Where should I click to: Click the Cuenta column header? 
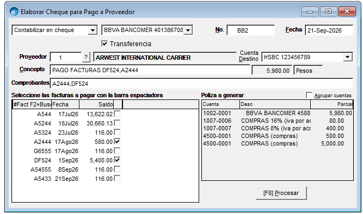click(220, 104)
